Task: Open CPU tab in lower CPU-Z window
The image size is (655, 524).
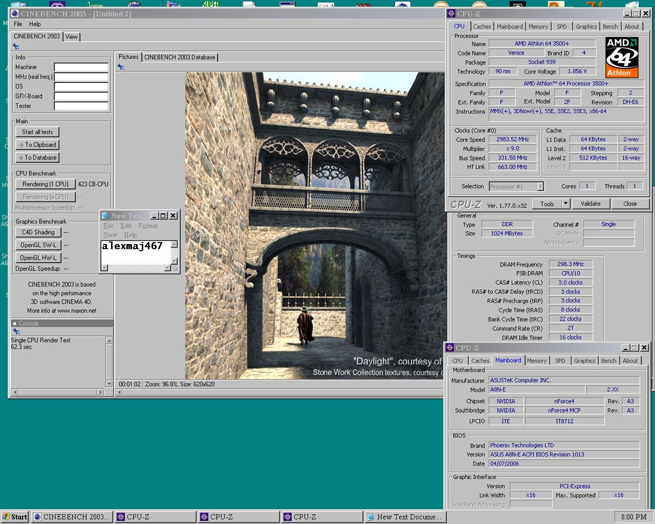Action: [x=457, y=361]
